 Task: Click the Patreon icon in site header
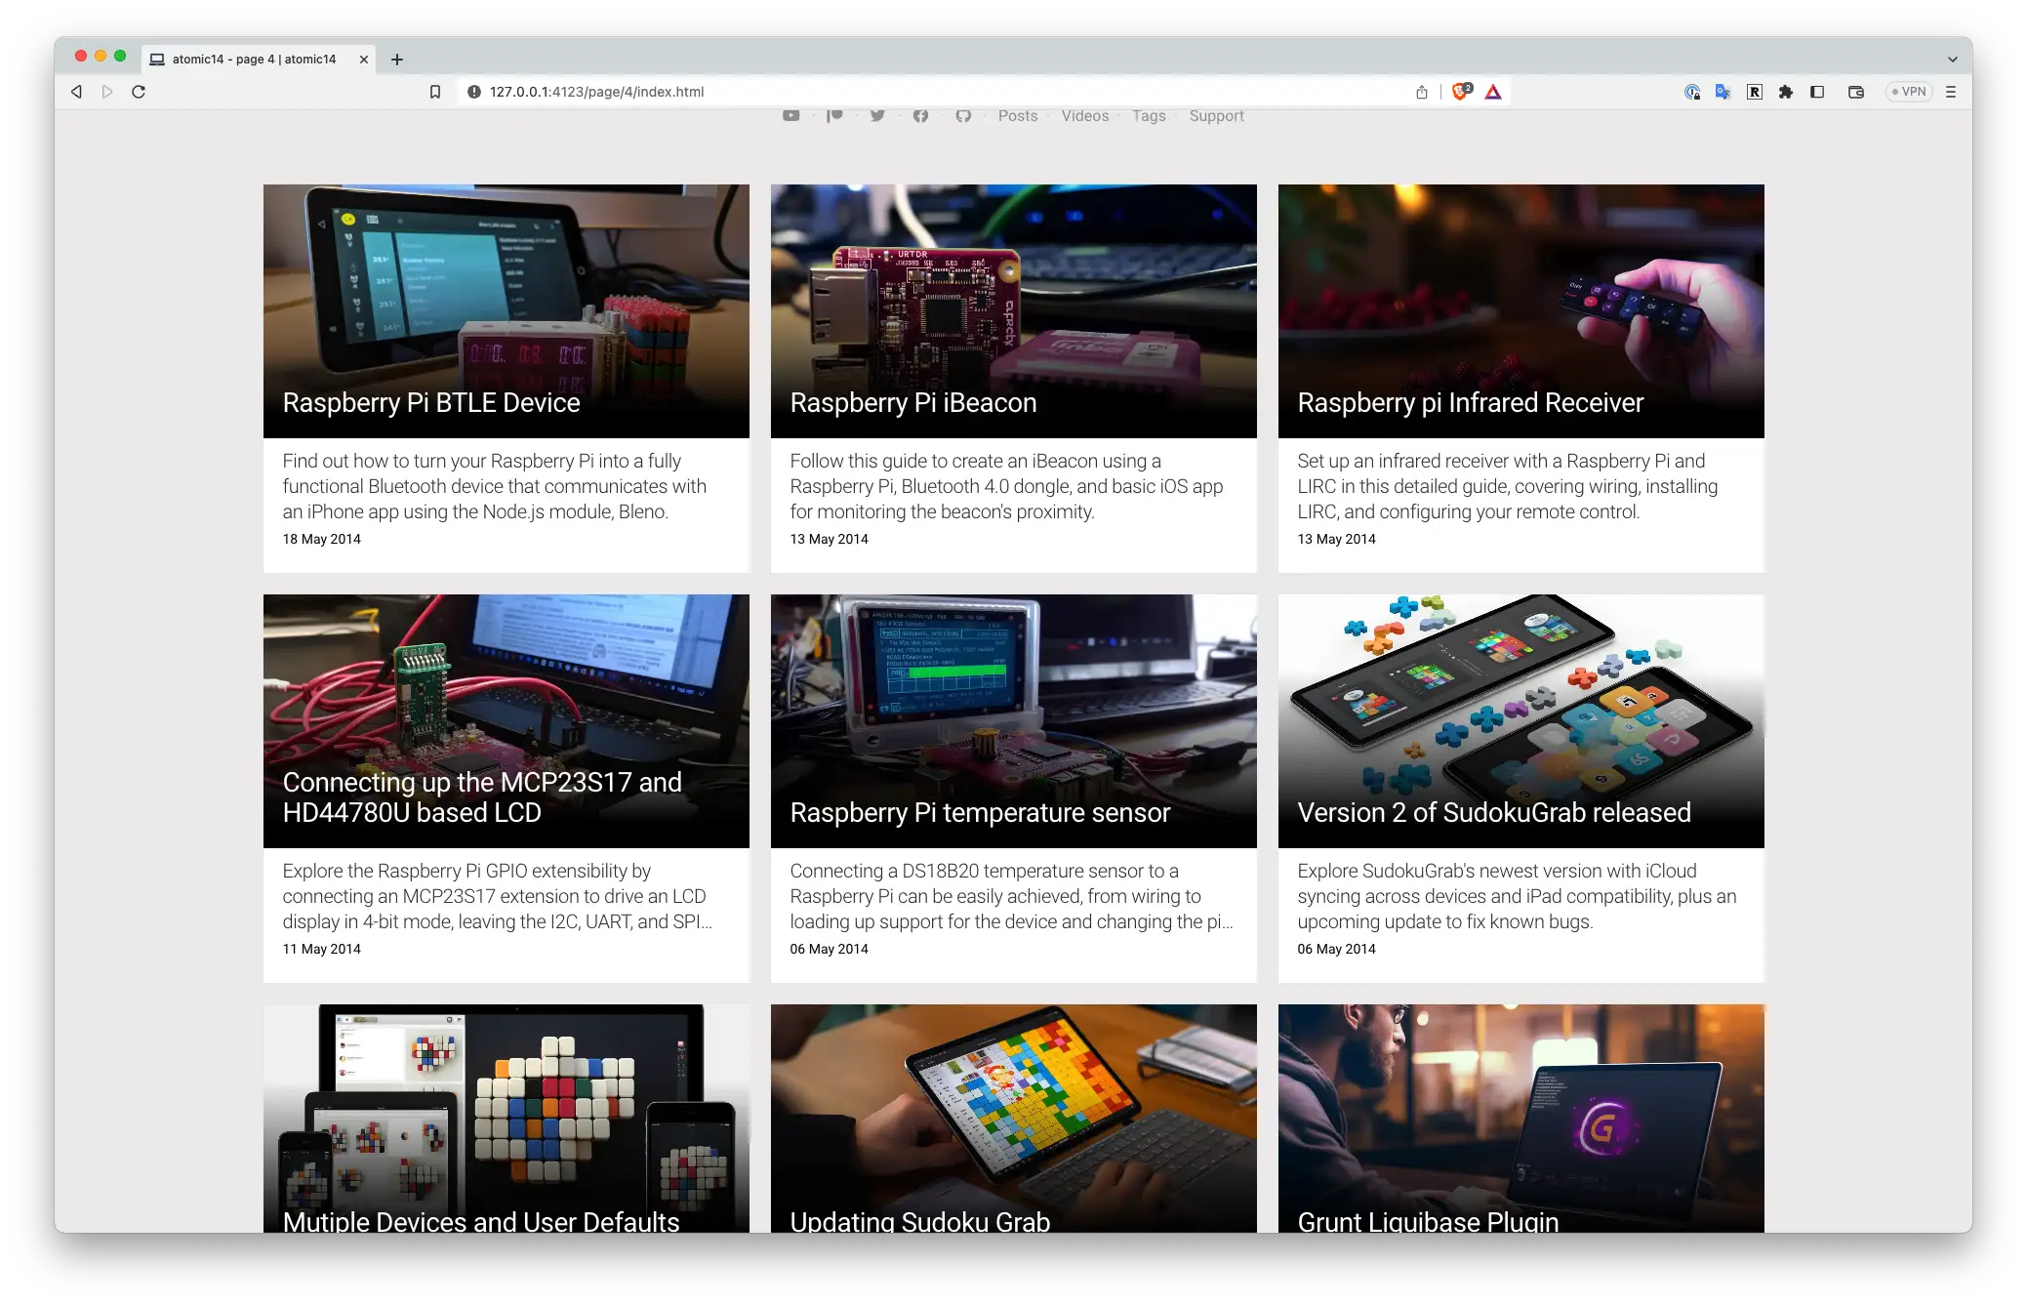point(834,116)
